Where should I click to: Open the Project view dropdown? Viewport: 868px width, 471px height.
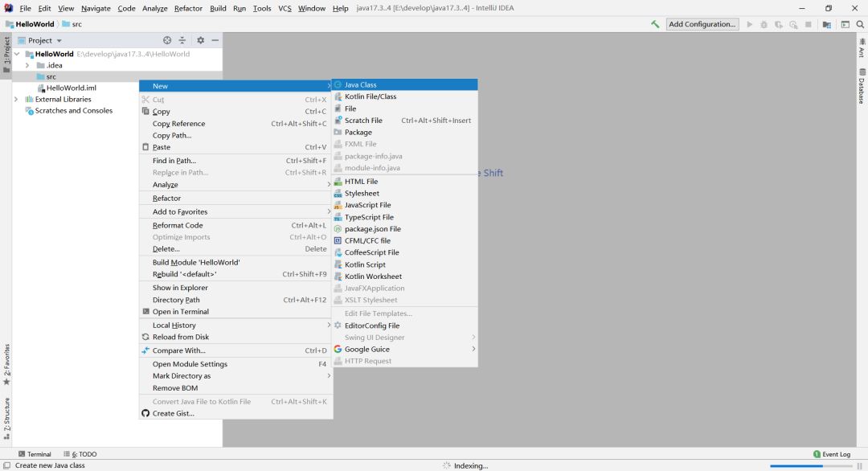tap(40, 40)
